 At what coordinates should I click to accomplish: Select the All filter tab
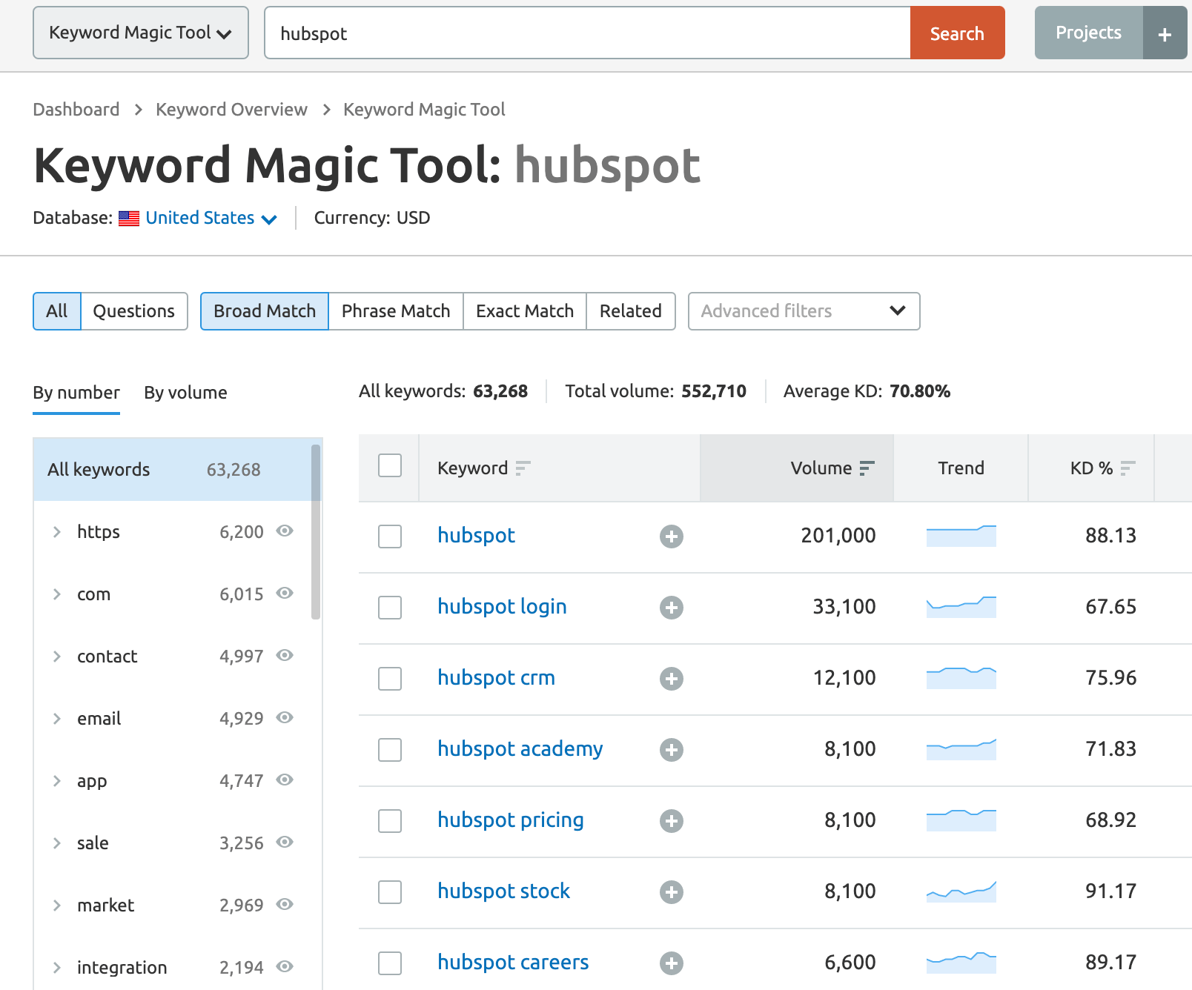[x=57, y=311]
